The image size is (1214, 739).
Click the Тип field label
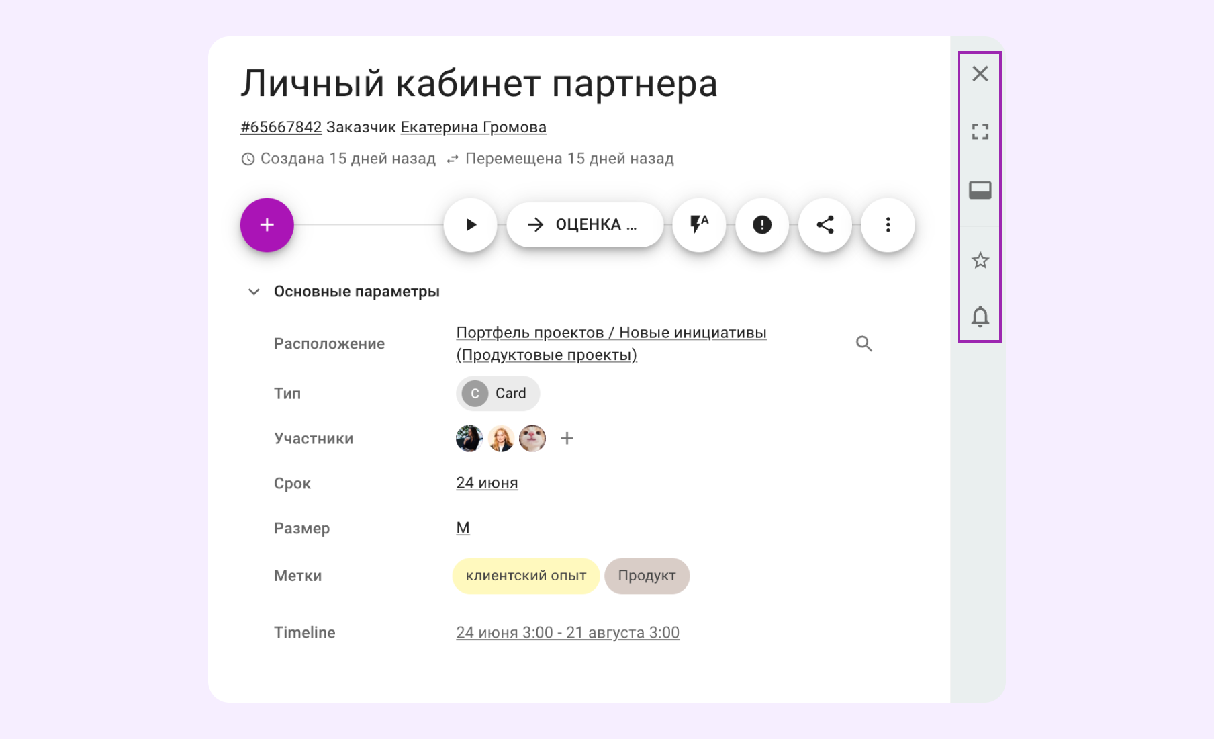coord(287,394)
